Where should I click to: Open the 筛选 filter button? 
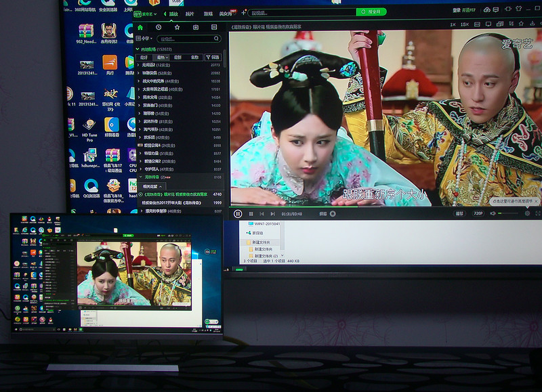coord(213,58)
